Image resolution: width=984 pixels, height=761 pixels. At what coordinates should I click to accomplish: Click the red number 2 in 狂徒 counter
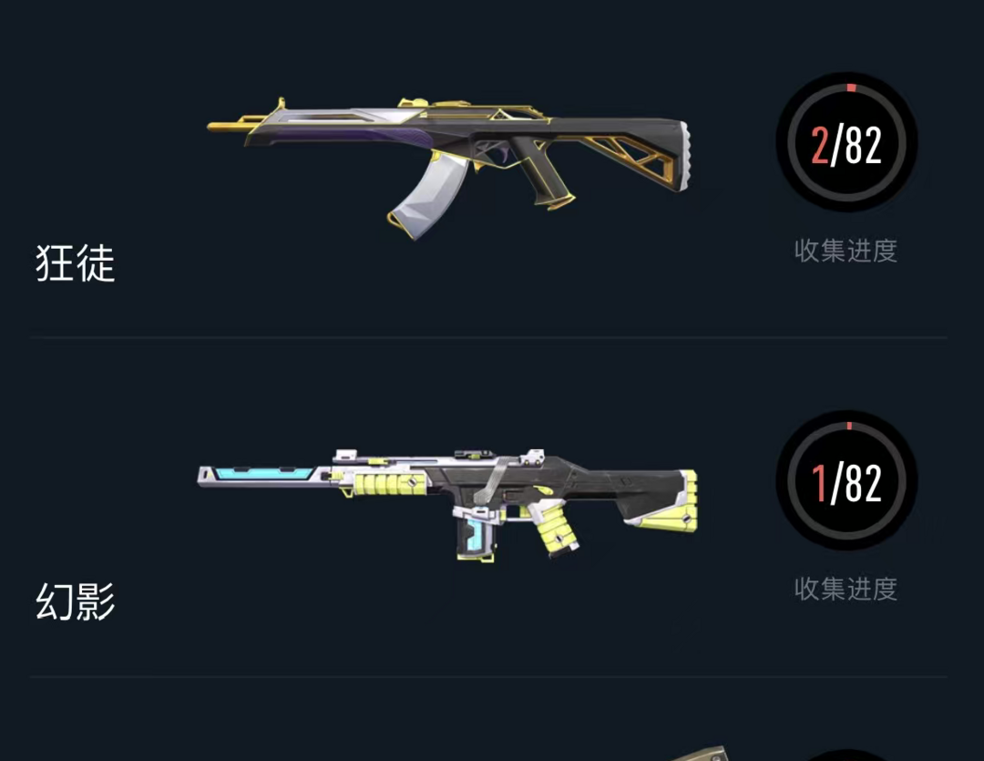(819, 145)
